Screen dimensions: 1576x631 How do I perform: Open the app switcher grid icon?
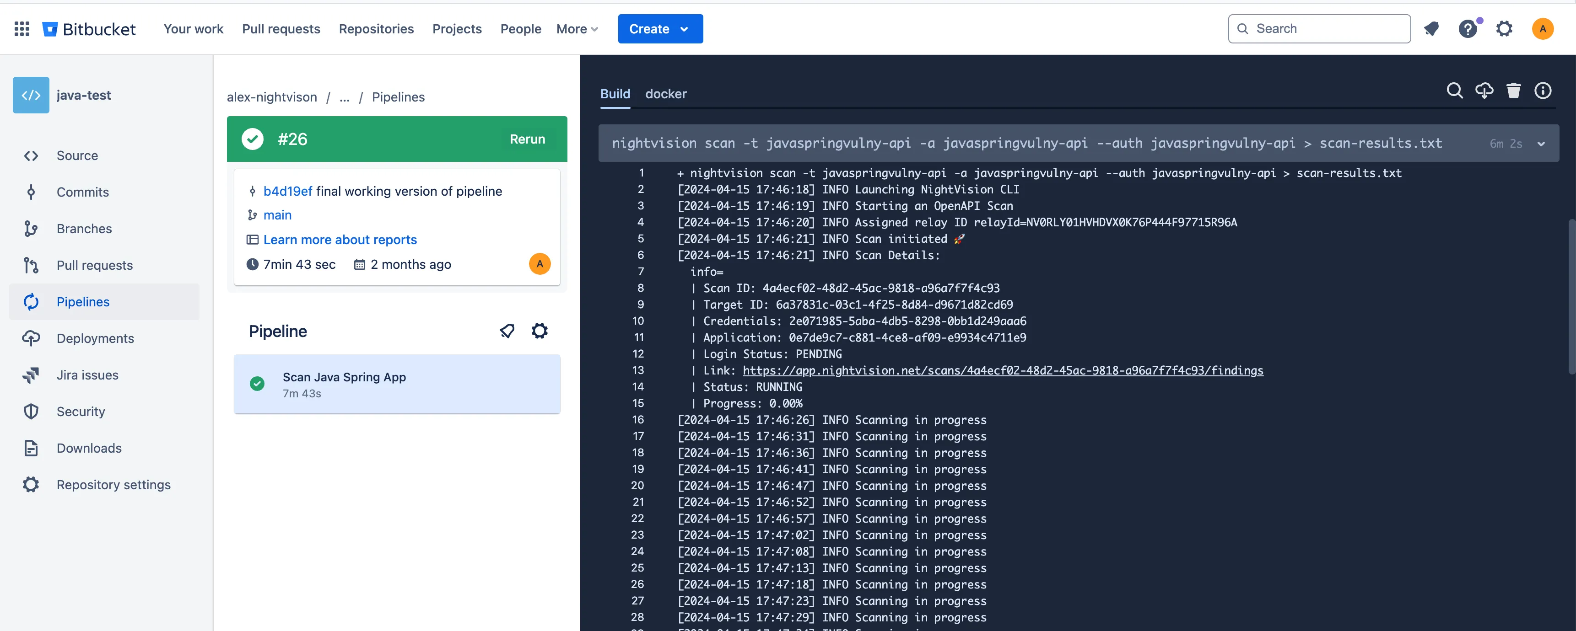point(22,29)
